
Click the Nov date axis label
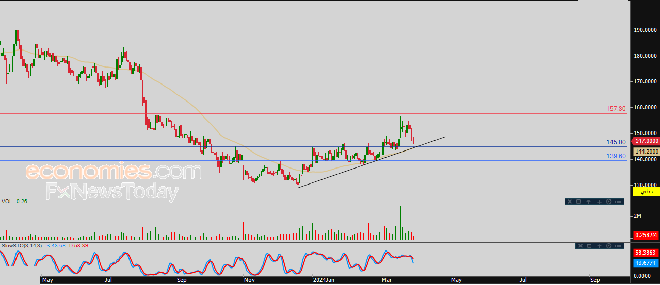click(250, 280)
